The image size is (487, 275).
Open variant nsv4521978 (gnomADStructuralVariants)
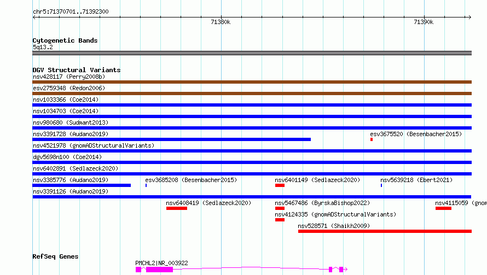click(94, 145)
